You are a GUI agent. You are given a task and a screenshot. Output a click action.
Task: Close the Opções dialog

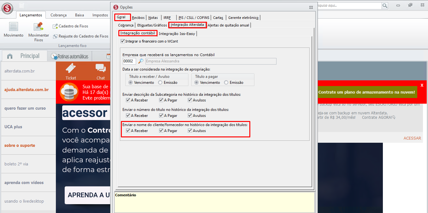tap(311, 7)
